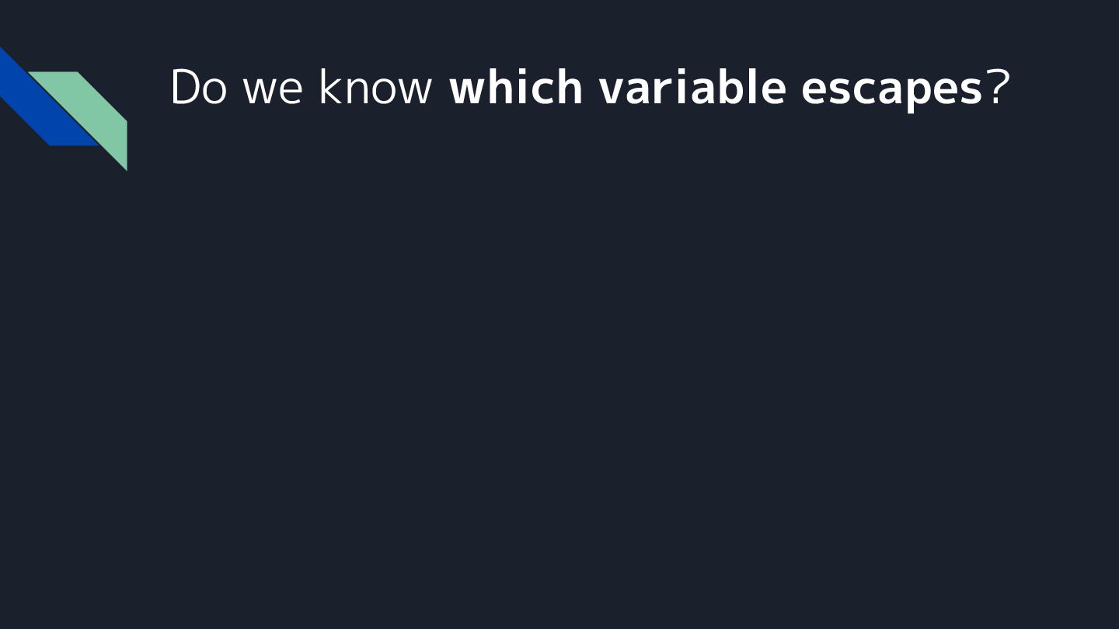Click the top flat edge of green shape
This screenshot has height=629, width=1119.
pos(54,73)
